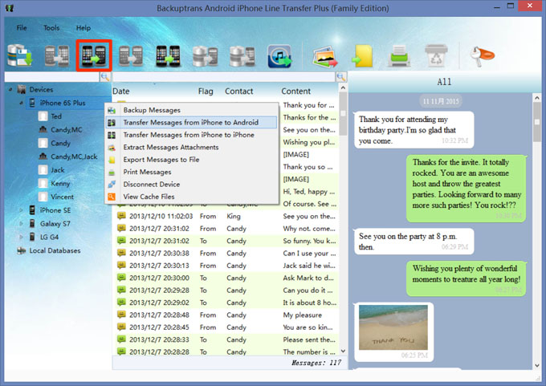Click the contact icon next to Vincent
Screen dimensions: 546x386
(x=43, y=197)
